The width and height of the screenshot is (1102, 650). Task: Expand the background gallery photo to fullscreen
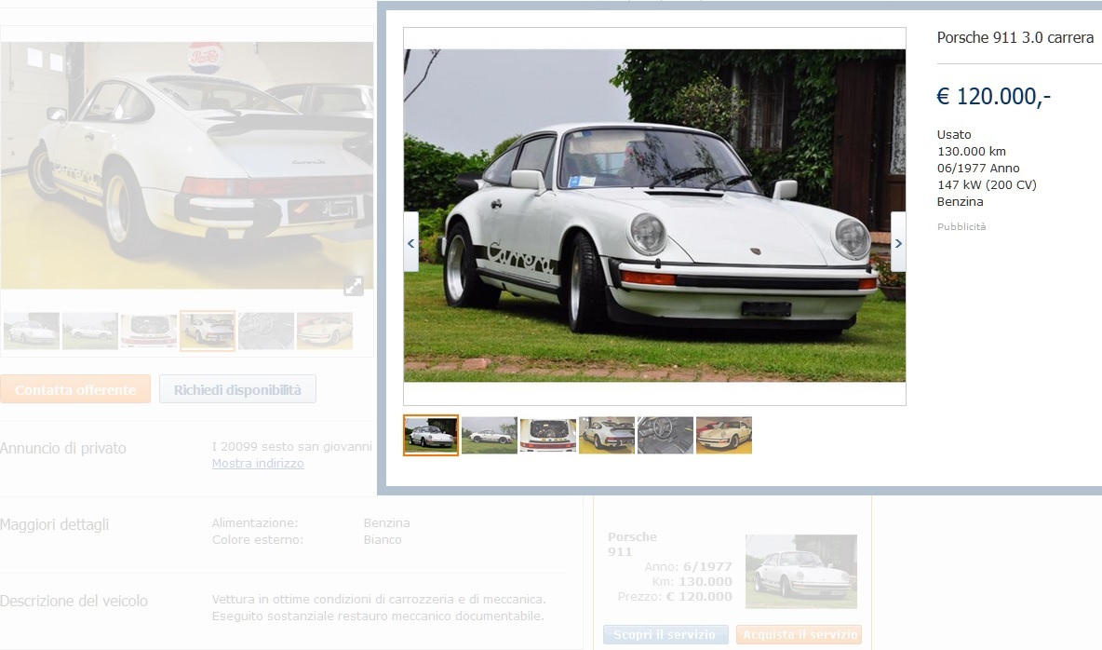pos(354,286)
